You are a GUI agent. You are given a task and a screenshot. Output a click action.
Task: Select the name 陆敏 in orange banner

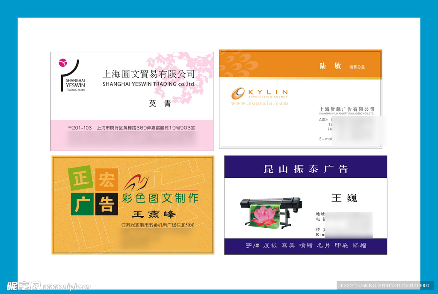point(330,66)
